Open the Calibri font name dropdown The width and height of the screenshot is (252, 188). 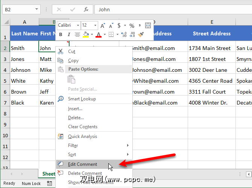[78, 26]
